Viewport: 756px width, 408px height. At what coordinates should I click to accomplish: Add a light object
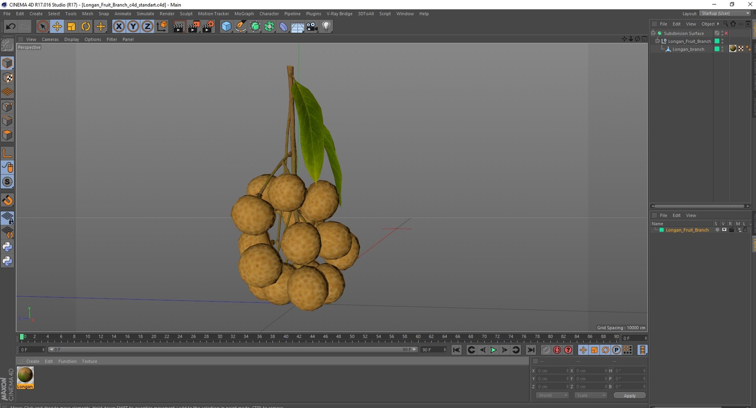coord(326,27)
